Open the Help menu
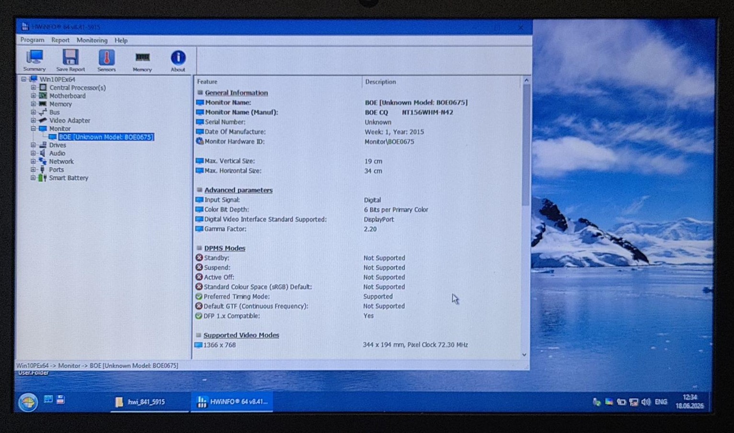 click(121, 40)
